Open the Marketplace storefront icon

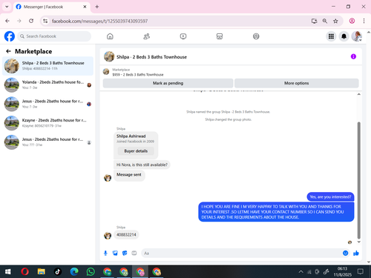coord(220,36)
